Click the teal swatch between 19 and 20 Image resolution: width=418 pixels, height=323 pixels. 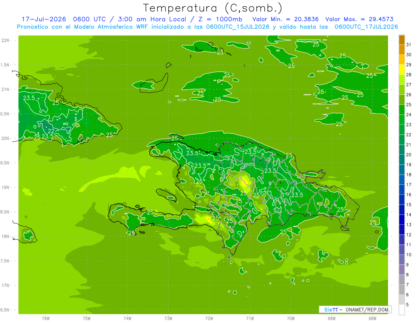tap(402, 160)
